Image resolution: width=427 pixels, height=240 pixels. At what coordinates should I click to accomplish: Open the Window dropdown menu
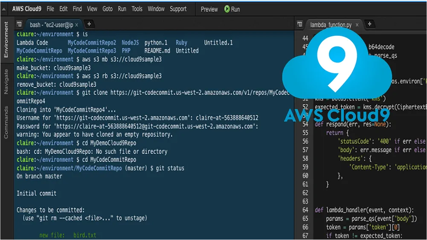coord(156,9)
